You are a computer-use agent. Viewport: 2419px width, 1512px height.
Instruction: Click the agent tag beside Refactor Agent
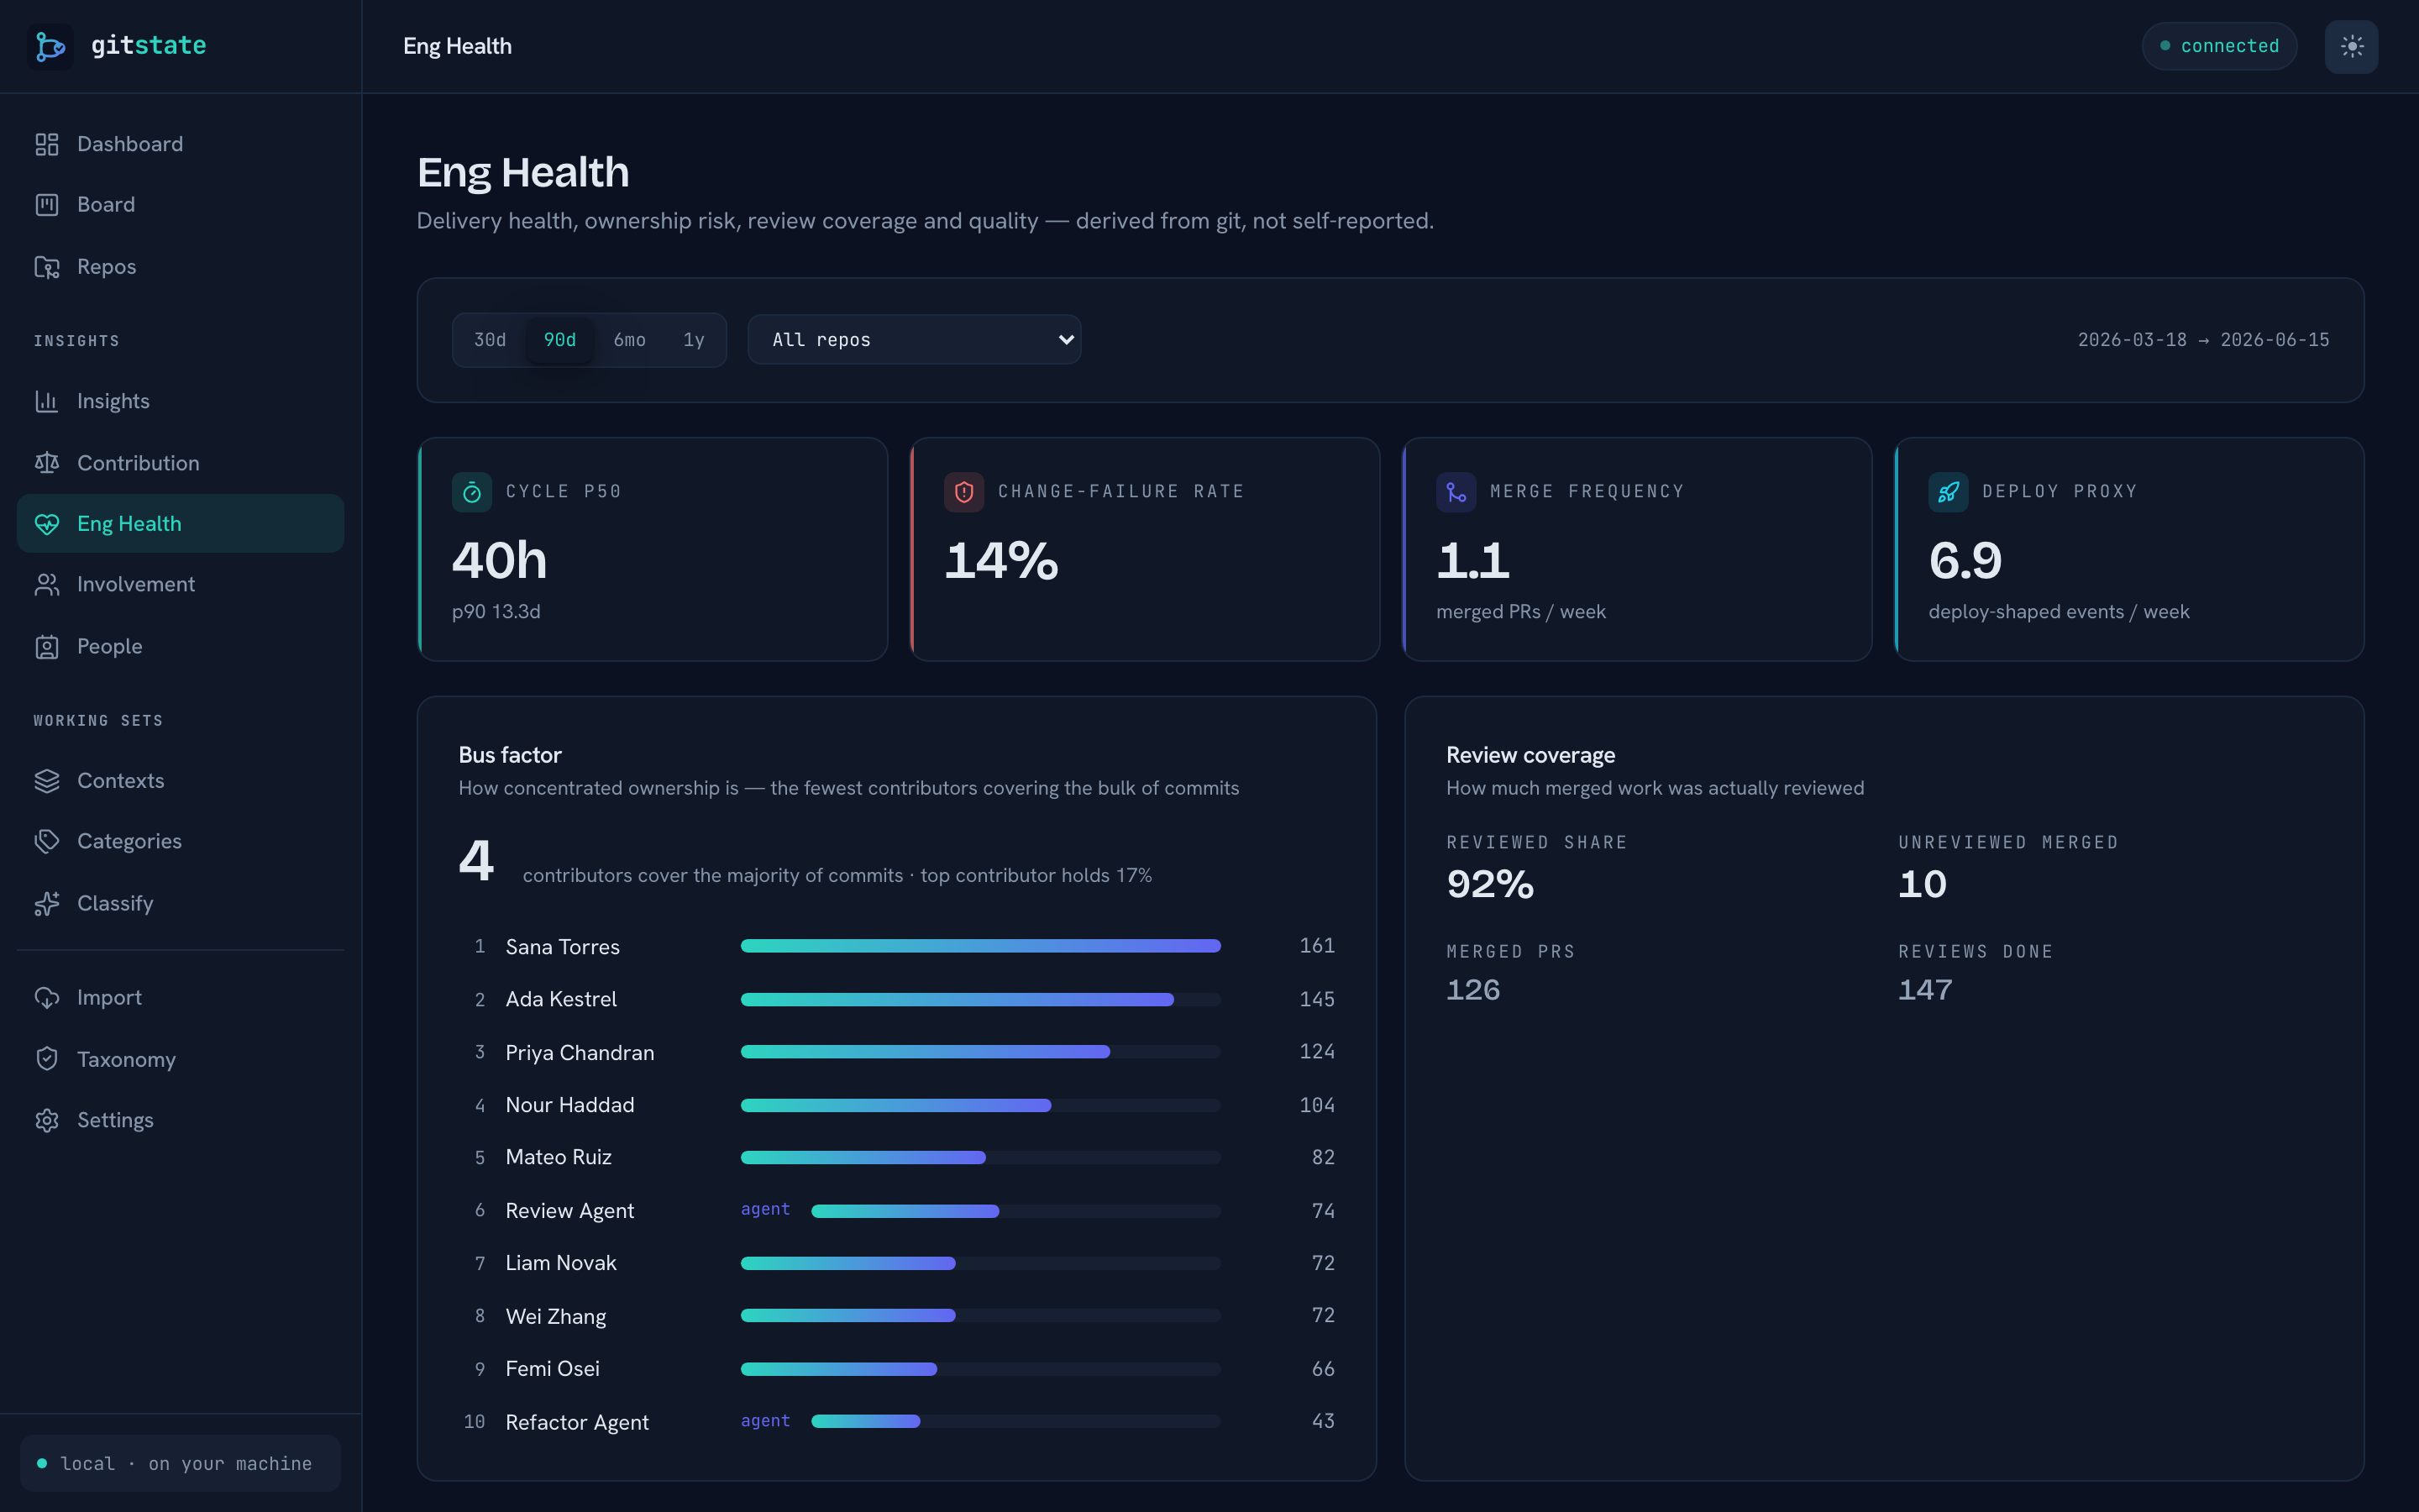coord(764,1421)
